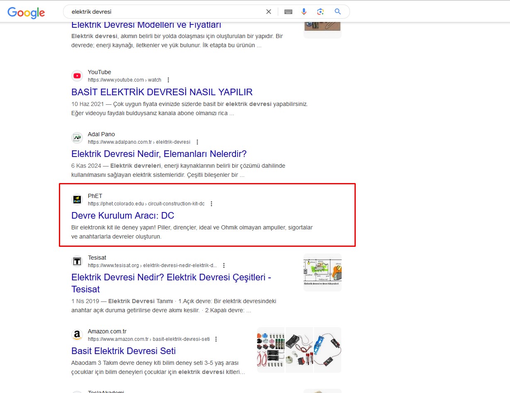Click the 'YouTube' site name
This screenshot has width=510, height=393.
(x=100, y=72)
